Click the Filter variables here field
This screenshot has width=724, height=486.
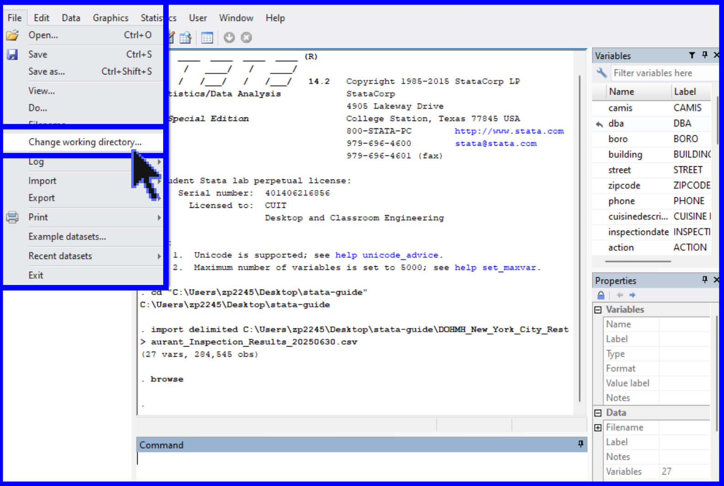[665, 73]
